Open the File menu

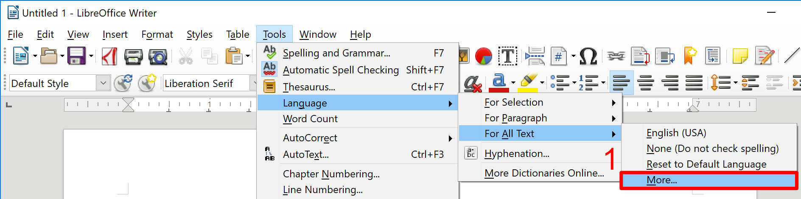16,34
